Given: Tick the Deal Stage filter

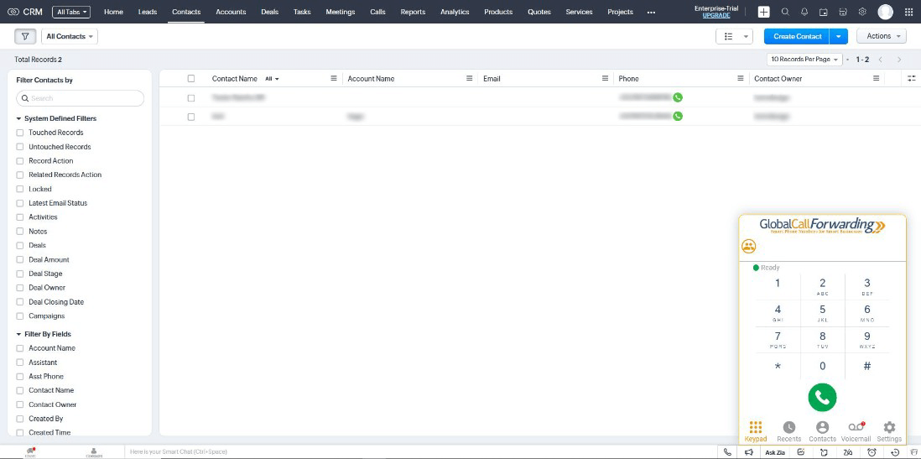Looking at the screenshot, I should point(20,274).
